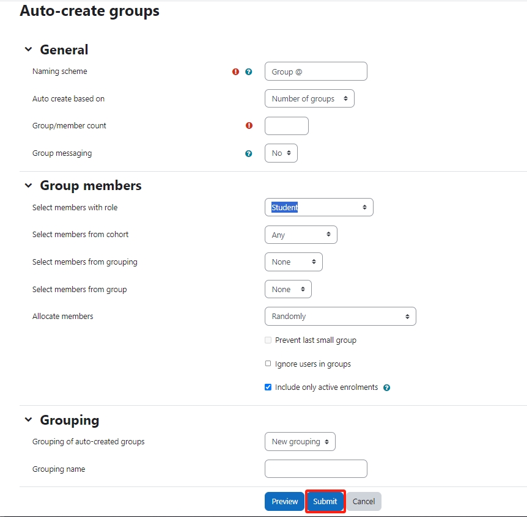
Task: Open the Allocate members dropdown
Action: click(340, 316)
